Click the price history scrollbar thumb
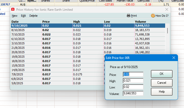 pyautogui.click(x=168, y=31)
